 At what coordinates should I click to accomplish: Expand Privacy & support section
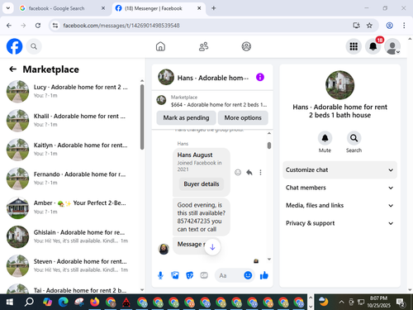339,223
